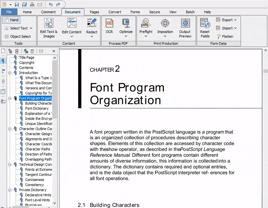Open the Export dropdown
The width and height of the screenshot is (268, 208).
tap(227, 20)
